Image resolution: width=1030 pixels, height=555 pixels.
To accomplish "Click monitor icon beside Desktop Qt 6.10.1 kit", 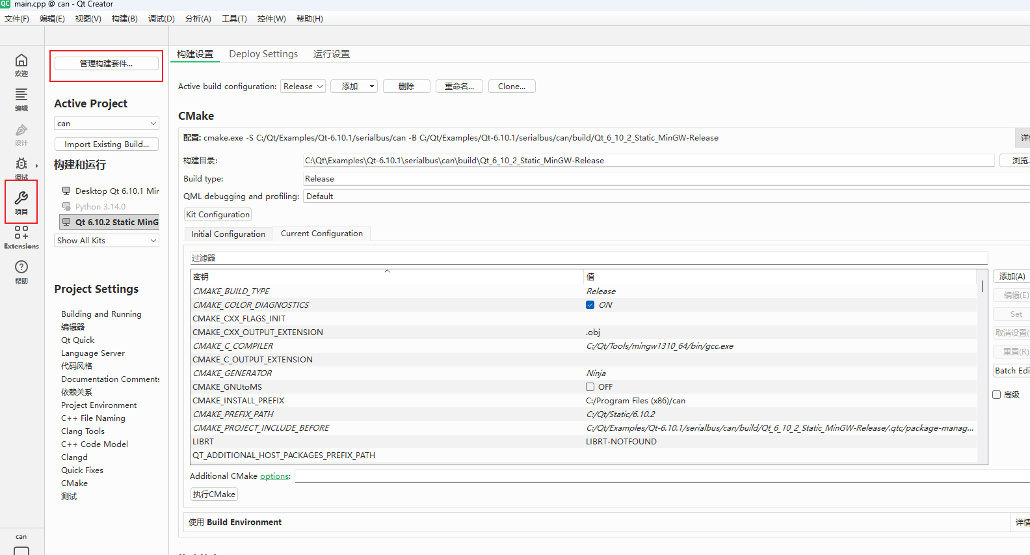I will [x=66, y=191].
